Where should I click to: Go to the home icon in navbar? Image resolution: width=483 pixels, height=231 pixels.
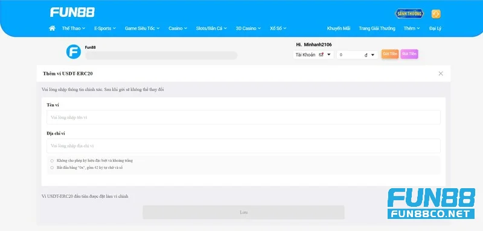pos(52,28)
